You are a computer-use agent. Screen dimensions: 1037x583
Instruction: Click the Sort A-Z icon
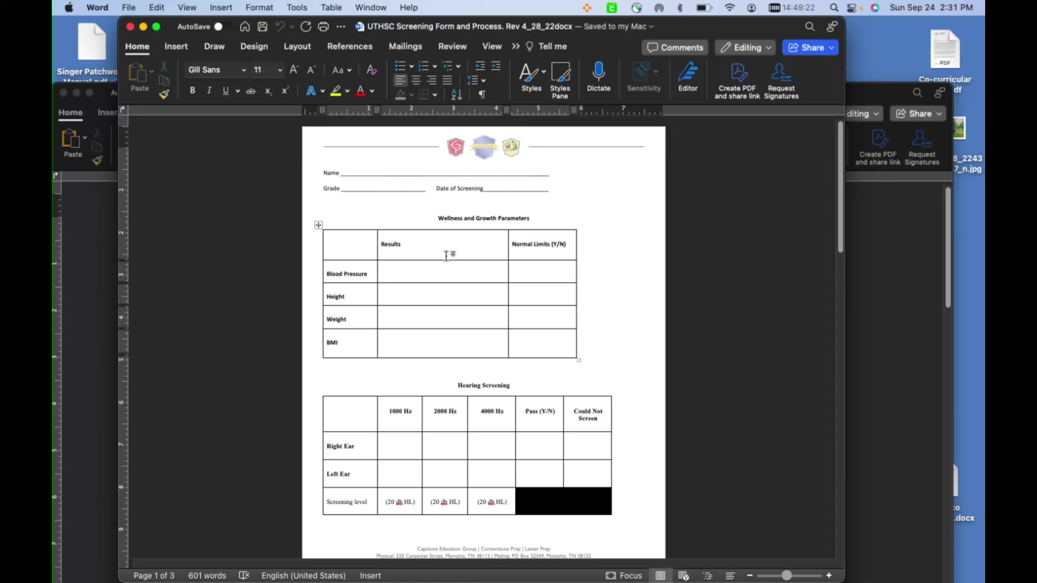tap(456, 94)
